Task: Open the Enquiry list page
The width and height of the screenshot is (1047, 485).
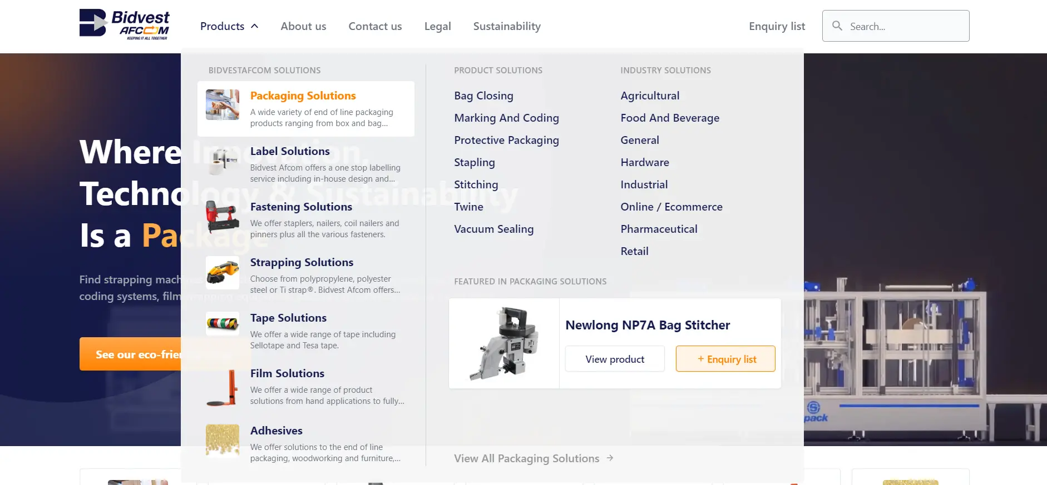Action: (777, 26)
